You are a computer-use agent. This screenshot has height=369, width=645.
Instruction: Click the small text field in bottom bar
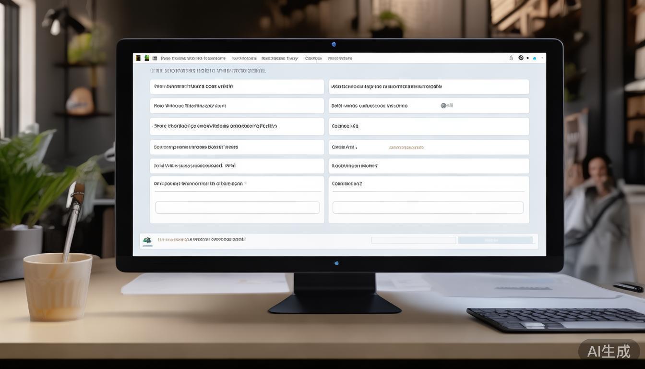(413, 240)
